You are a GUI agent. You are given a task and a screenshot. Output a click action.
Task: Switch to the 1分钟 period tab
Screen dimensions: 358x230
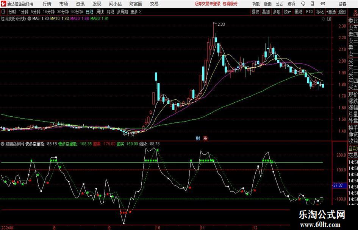[23, 12]
